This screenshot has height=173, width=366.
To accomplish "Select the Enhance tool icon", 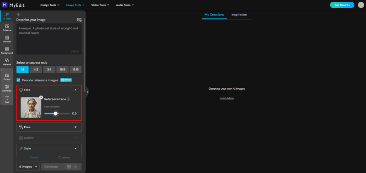I will (7, 27).
